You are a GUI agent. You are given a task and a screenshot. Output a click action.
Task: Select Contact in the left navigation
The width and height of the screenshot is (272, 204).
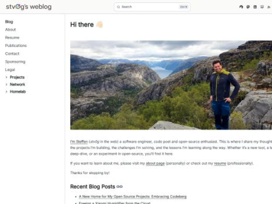point(12,53)
